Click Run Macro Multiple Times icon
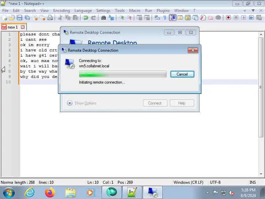Viewport: 265px width, 199px height. (x=251, y=18)
